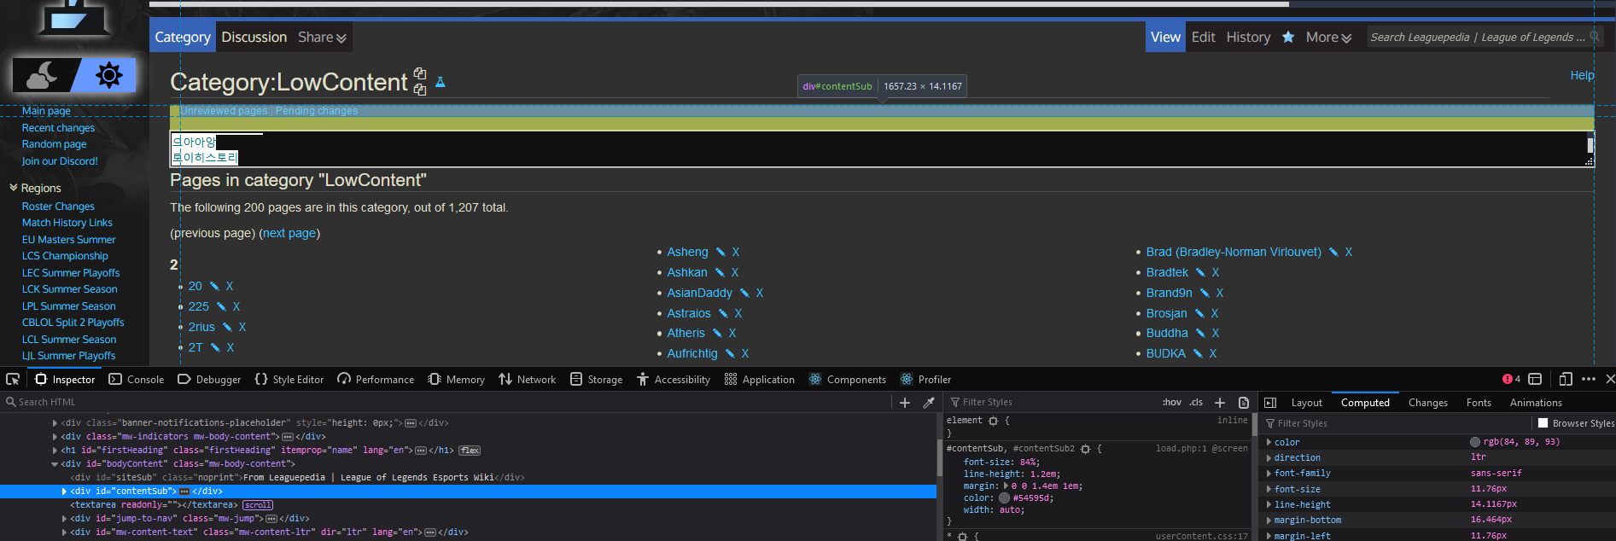Click the #54595d color swatch in rules
1616x541 pixels.
click(1004, 497)
